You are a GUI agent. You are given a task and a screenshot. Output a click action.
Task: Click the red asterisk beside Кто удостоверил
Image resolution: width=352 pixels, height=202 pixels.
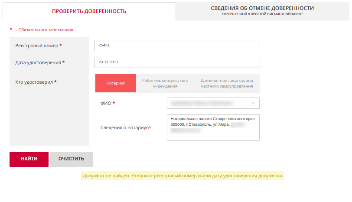(x=55, y=82)
